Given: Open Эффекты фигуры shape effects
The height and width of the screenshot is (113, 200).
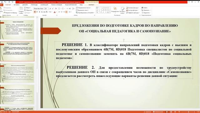Looking at the screenshot, I should [x=132, y=13].
